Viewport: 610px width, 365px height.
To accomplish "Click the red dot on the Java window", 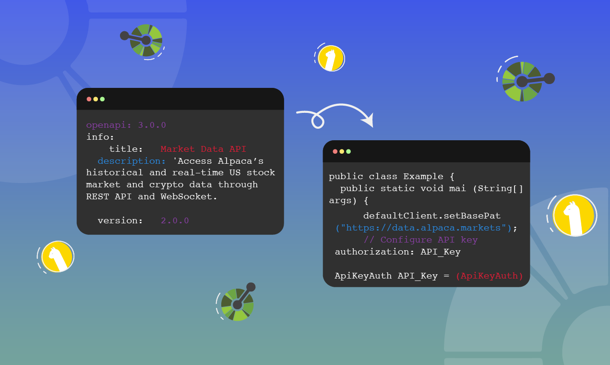I will pyautogui.click(x=335, y=151).
